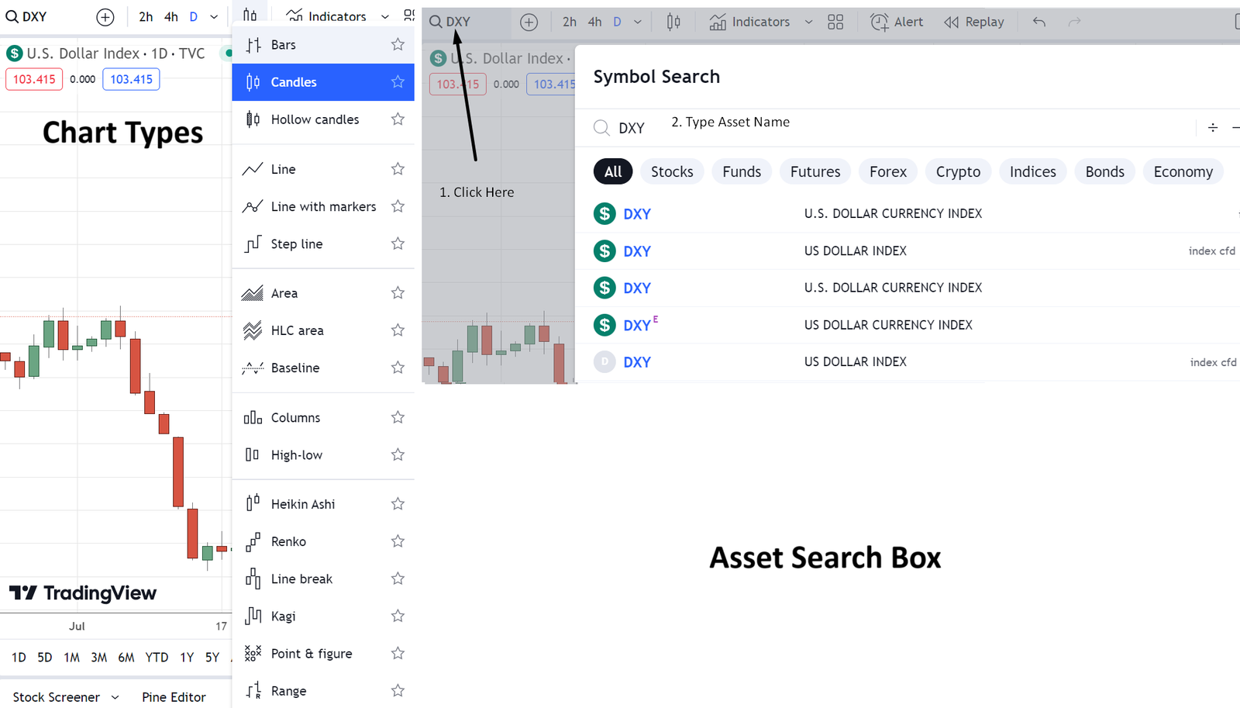Click the Baseline chart icon
The width and height of the screenshot is (1240, 708).
253,368
